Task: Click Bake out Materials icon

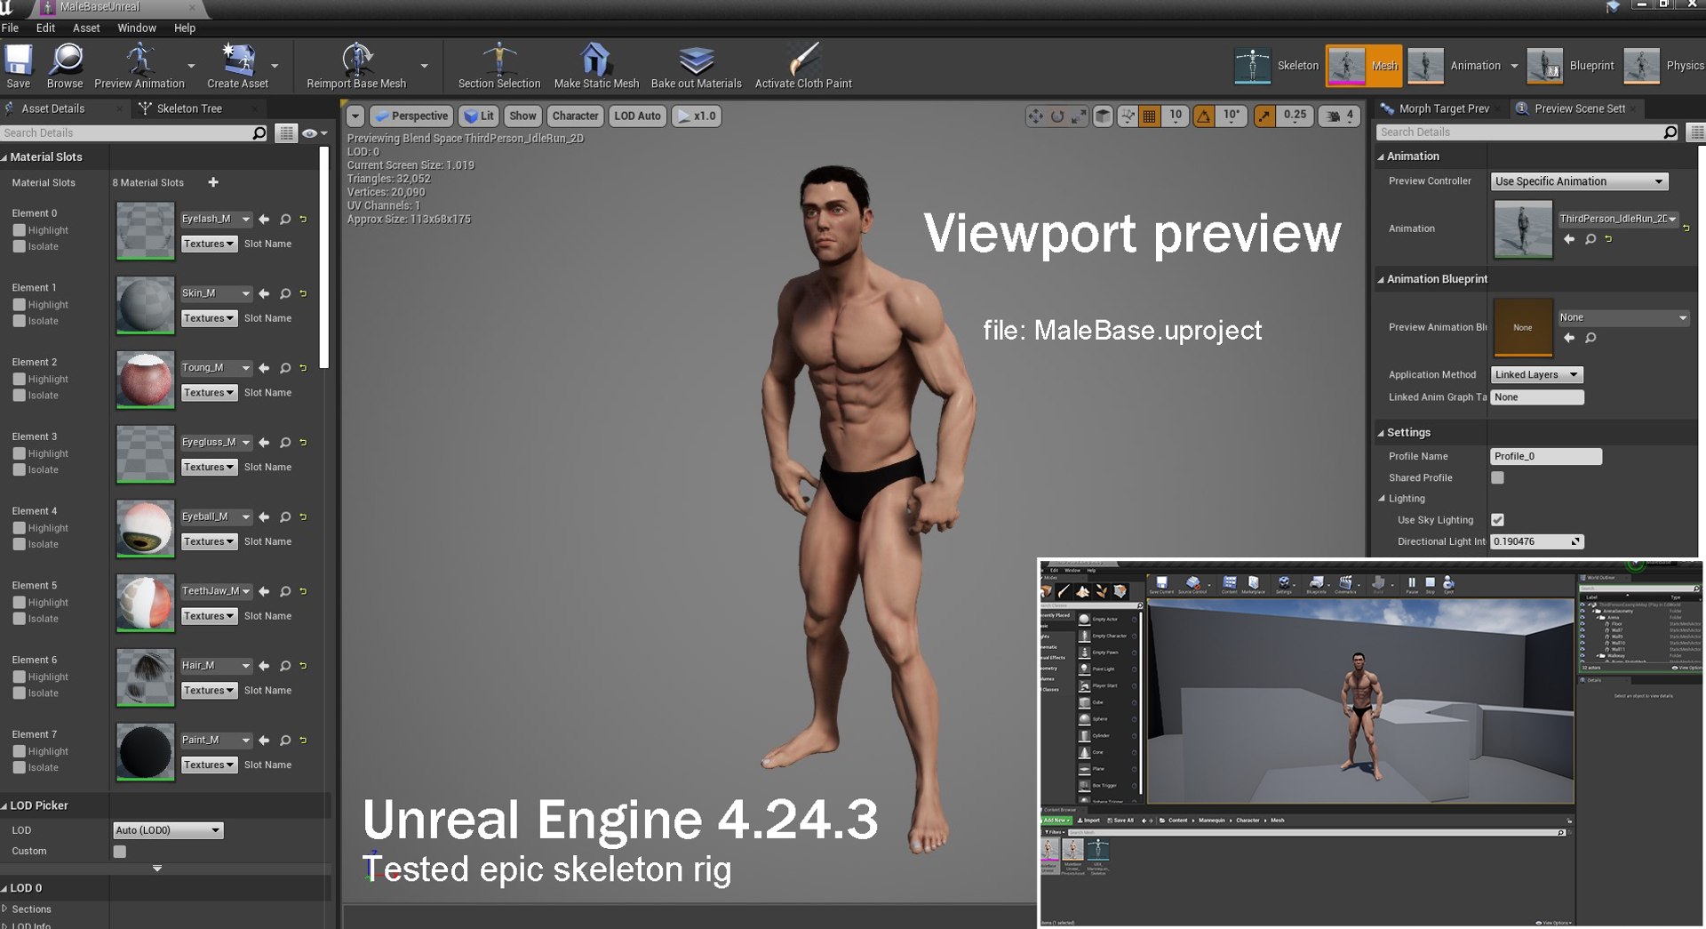Action: click(696, 67)
